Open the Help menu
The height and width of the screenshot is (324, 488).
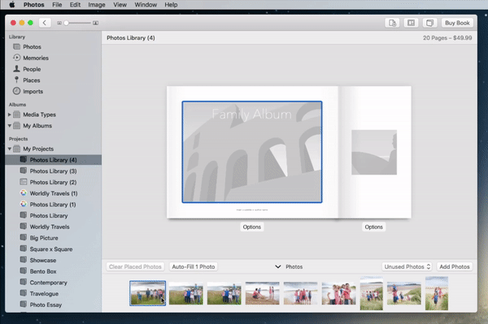(171, 5)
